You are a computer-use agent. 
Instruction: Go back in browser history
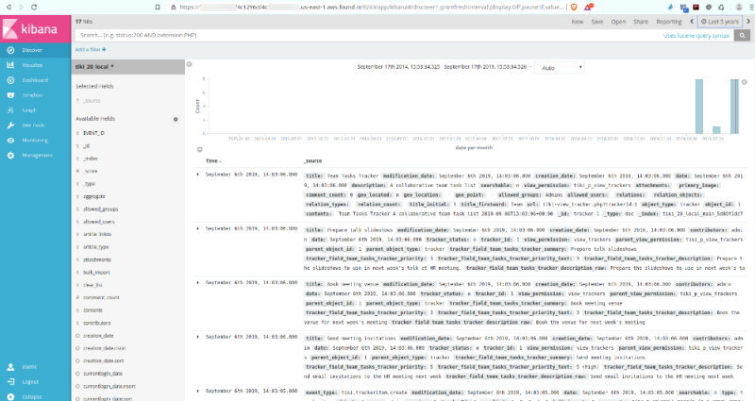[x=8, y=7]
